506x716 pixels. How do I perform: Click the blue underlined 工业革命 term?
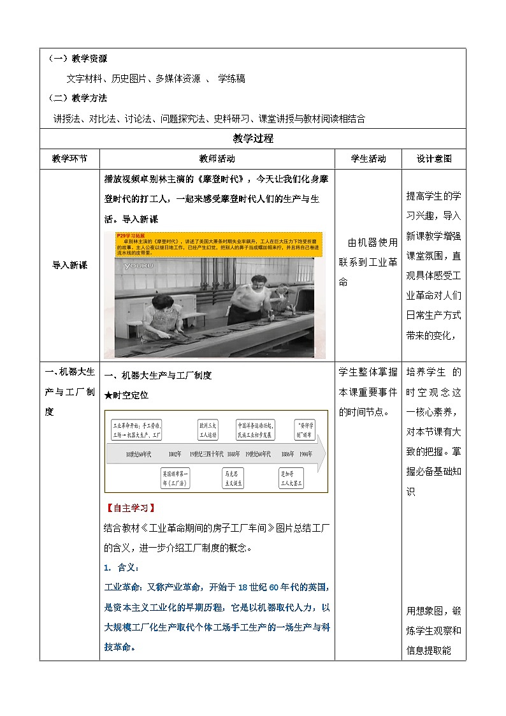pos(122,587)
